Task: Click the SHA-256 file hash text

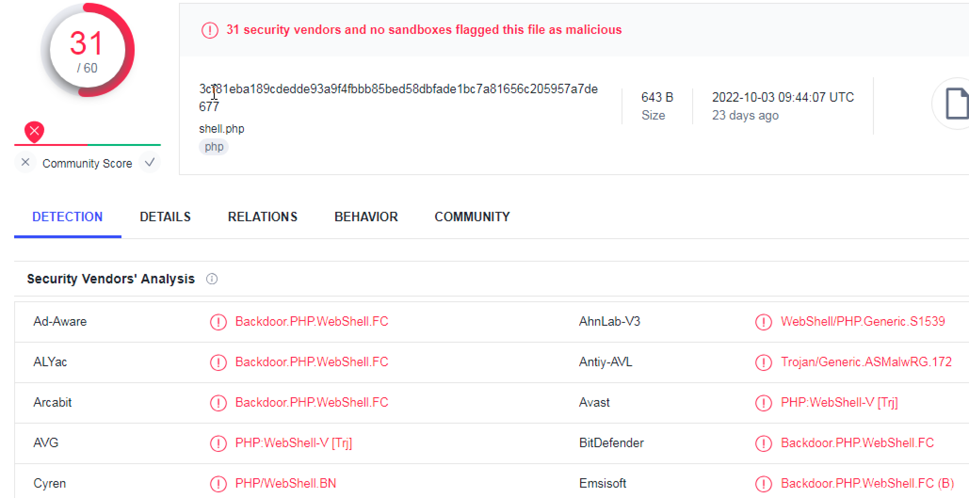Action: click(x=398, y=89)
